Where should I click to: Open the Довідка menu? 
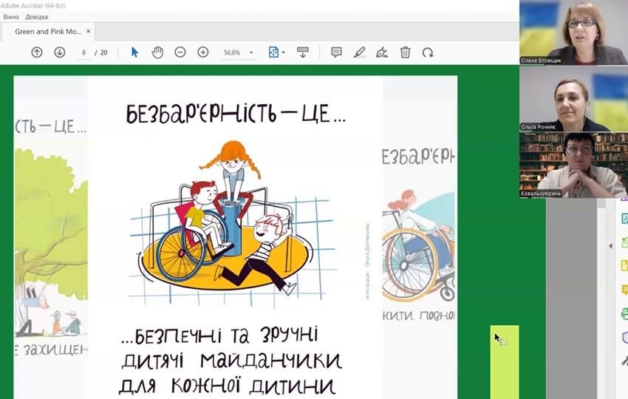coord(36,17)
